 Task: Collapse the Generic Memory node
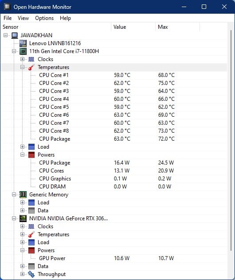(14, 195)
